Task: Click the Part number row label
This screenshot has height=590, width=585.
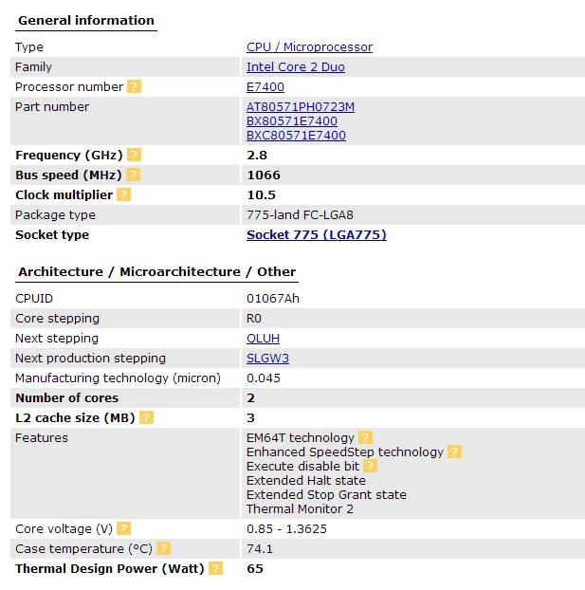Action: coord(52,107)
